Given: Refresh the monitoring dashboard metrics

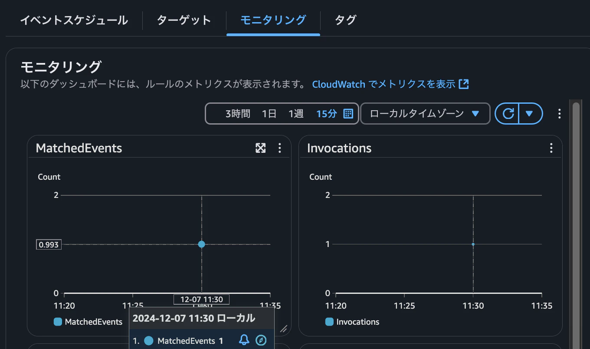Looking at the screenshot, I should tap(508, 113).
